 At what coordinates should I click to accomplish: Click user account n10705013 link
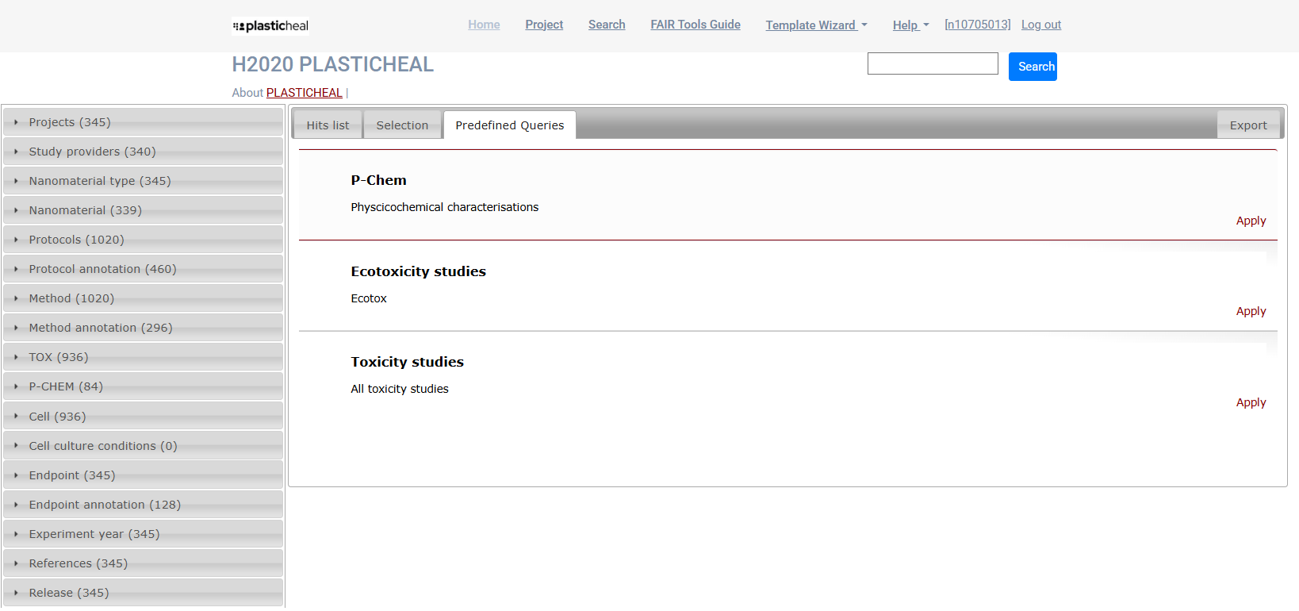click(x=978, y=25)
